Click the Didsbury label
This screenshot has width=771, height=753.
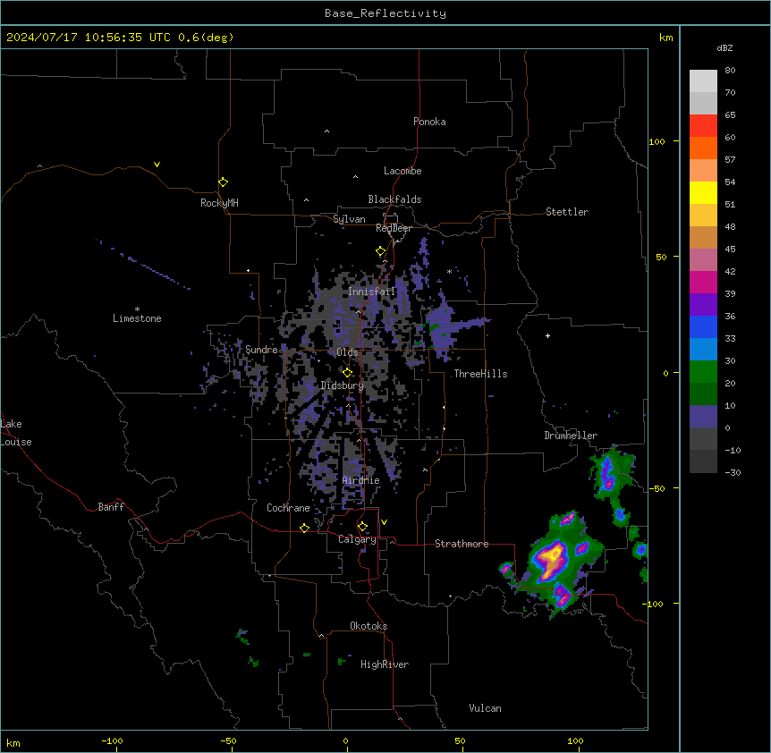click(343, 385)
